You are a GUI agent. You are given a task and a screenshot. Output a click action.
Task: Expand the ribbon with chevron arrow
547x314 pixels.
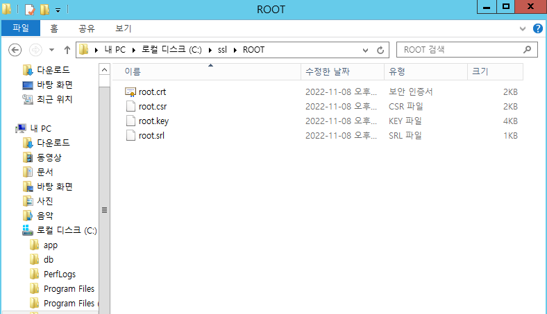522,28
